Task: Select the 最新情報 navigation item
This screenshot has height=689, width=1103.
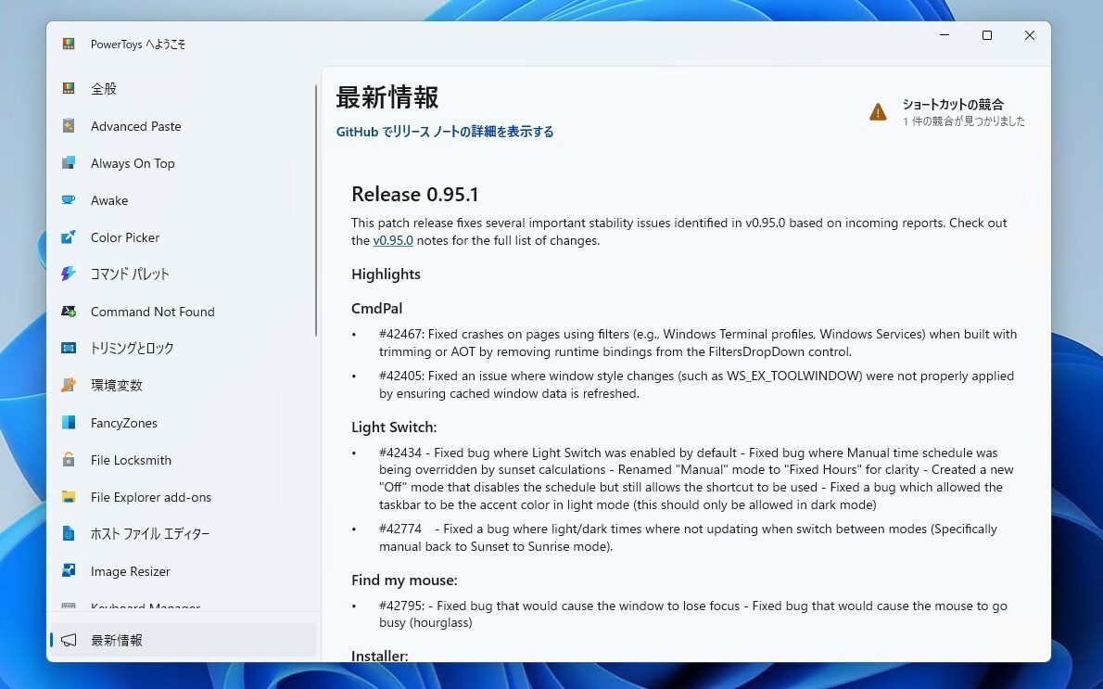Action: pyautogui.click(x=183, y=640)
